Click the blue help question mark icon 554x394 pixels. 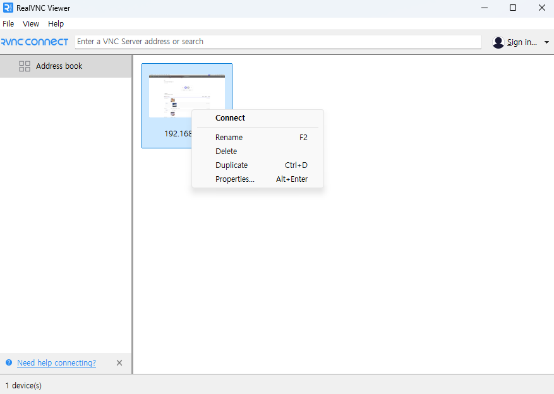click(x=9, y=362)
